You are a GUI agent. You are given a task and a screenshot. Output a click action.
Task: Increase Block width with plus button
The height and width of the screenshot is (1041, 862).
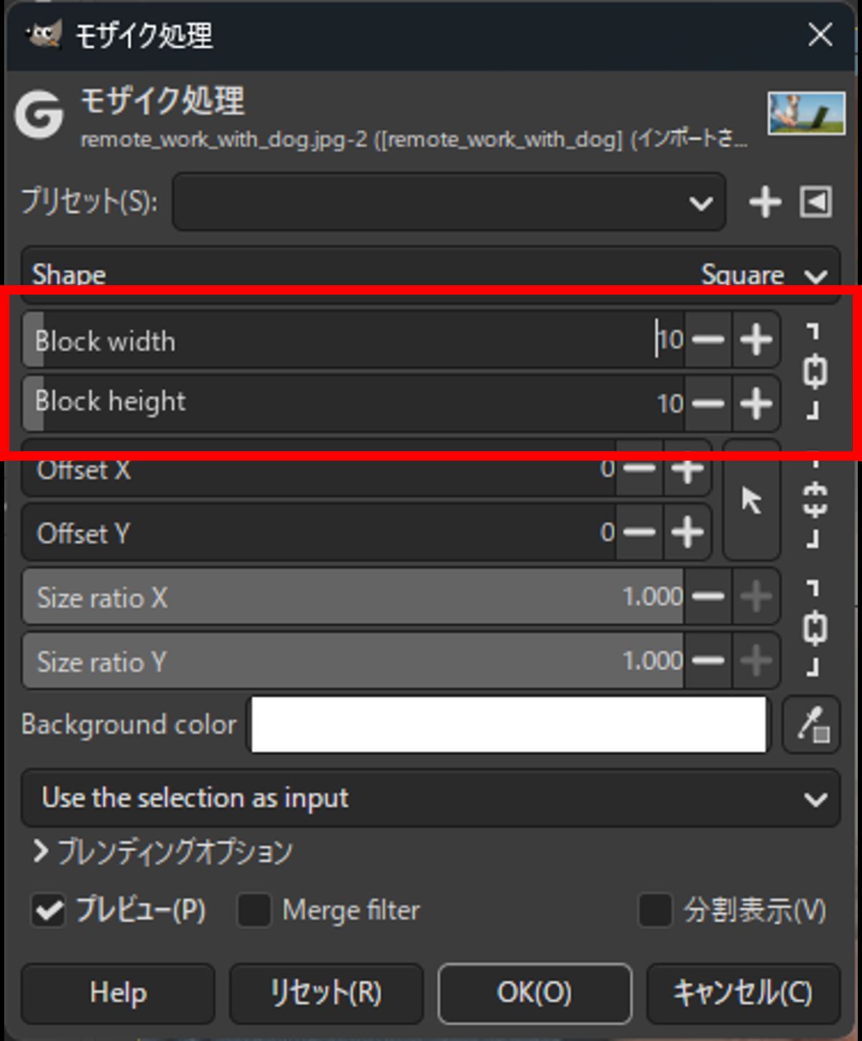point(756,340)
